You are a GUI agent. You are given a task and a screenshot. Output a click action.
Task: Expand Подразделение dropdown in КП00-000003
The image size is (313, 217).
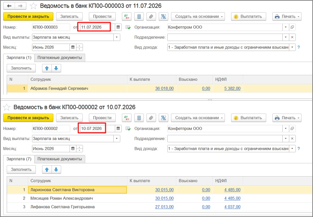pos(286,37)
